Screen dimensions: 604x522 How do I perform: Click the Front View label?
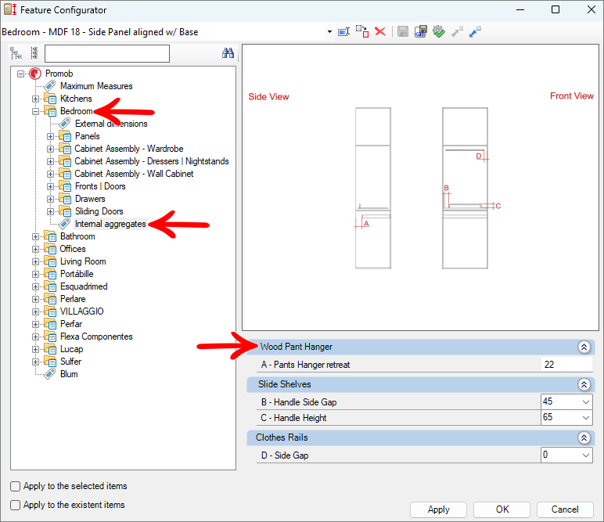[x=572, y=96]
